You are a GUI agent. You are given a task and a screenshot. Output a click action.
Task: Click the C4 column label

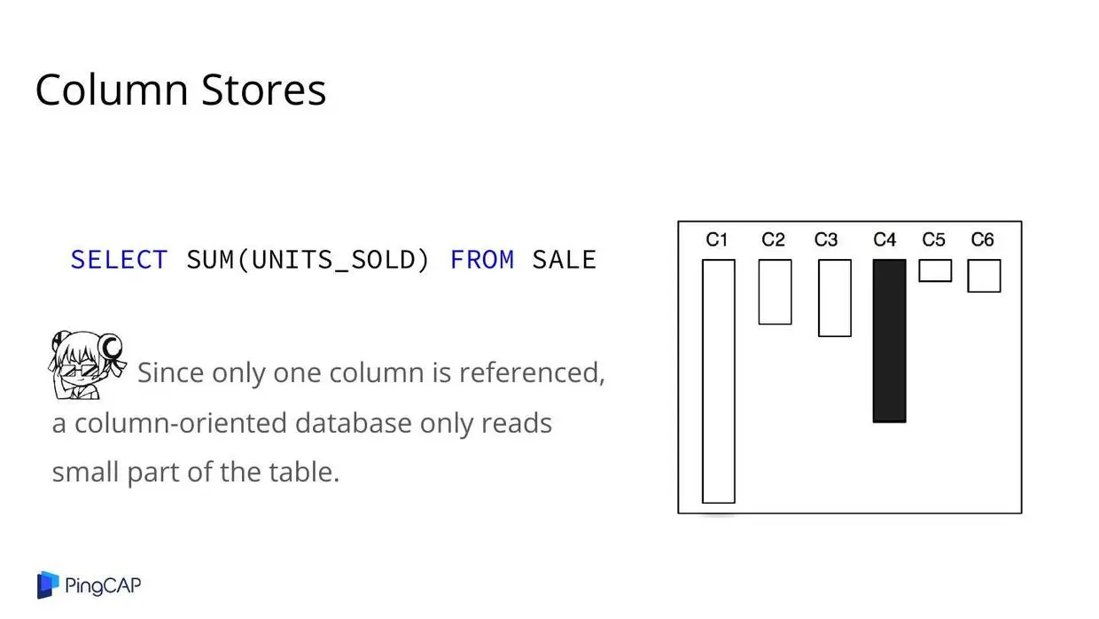click(x=885, y=239)
